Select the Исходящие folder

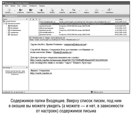pyautogui.click(x=14, y=28)
